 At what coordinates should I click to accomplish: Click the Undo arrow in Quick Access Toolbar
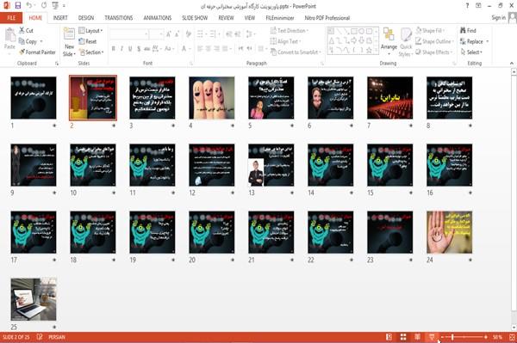29,5
